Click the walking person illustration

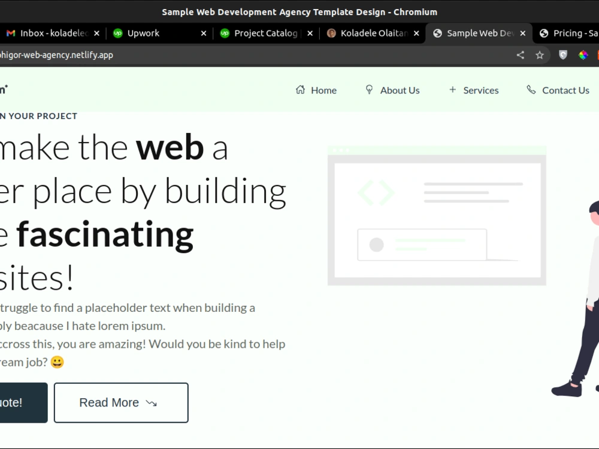575,300
